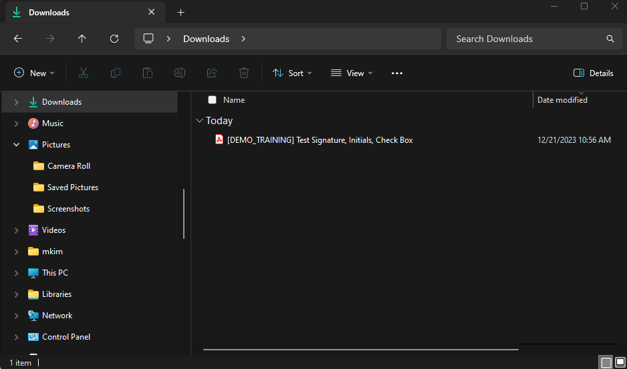Open the New item menu button

[x=34, y=73]
